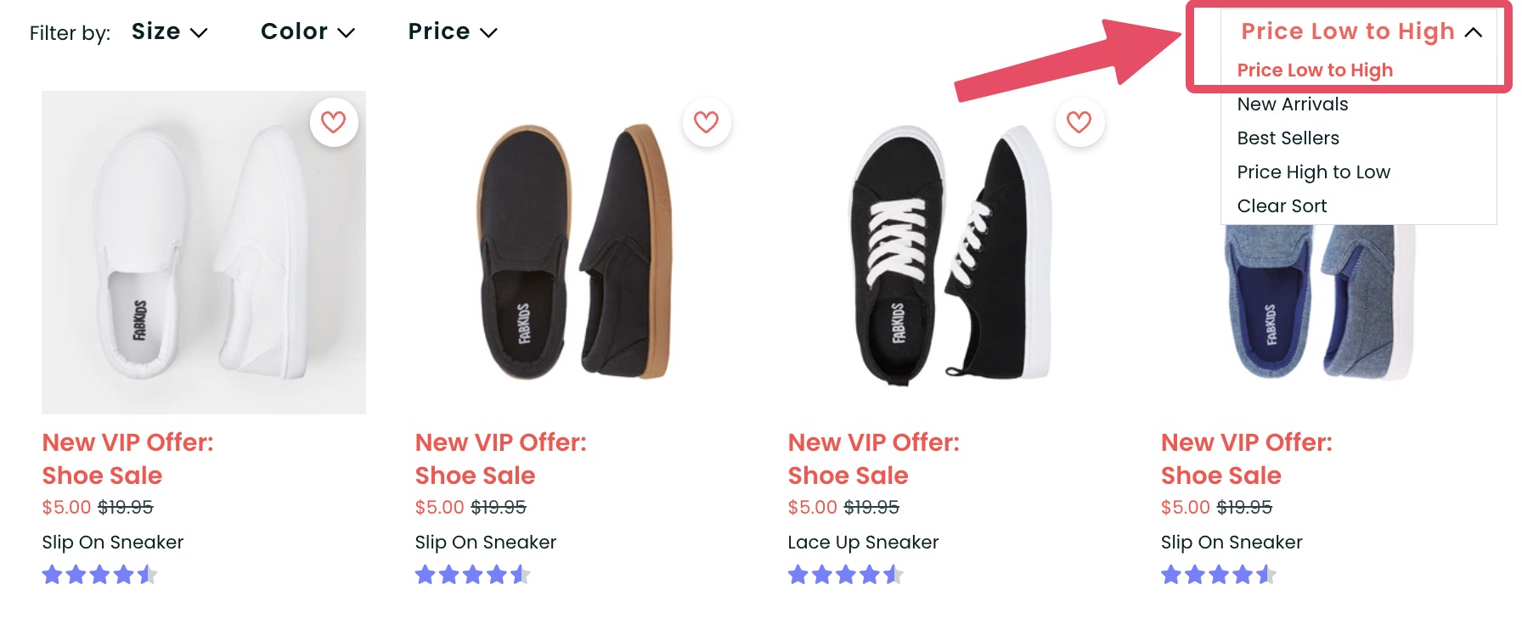This screenshot has width=1522, height=630.
Task: Click star rating under white slip-on sneaker
Action: pos(99,576)
